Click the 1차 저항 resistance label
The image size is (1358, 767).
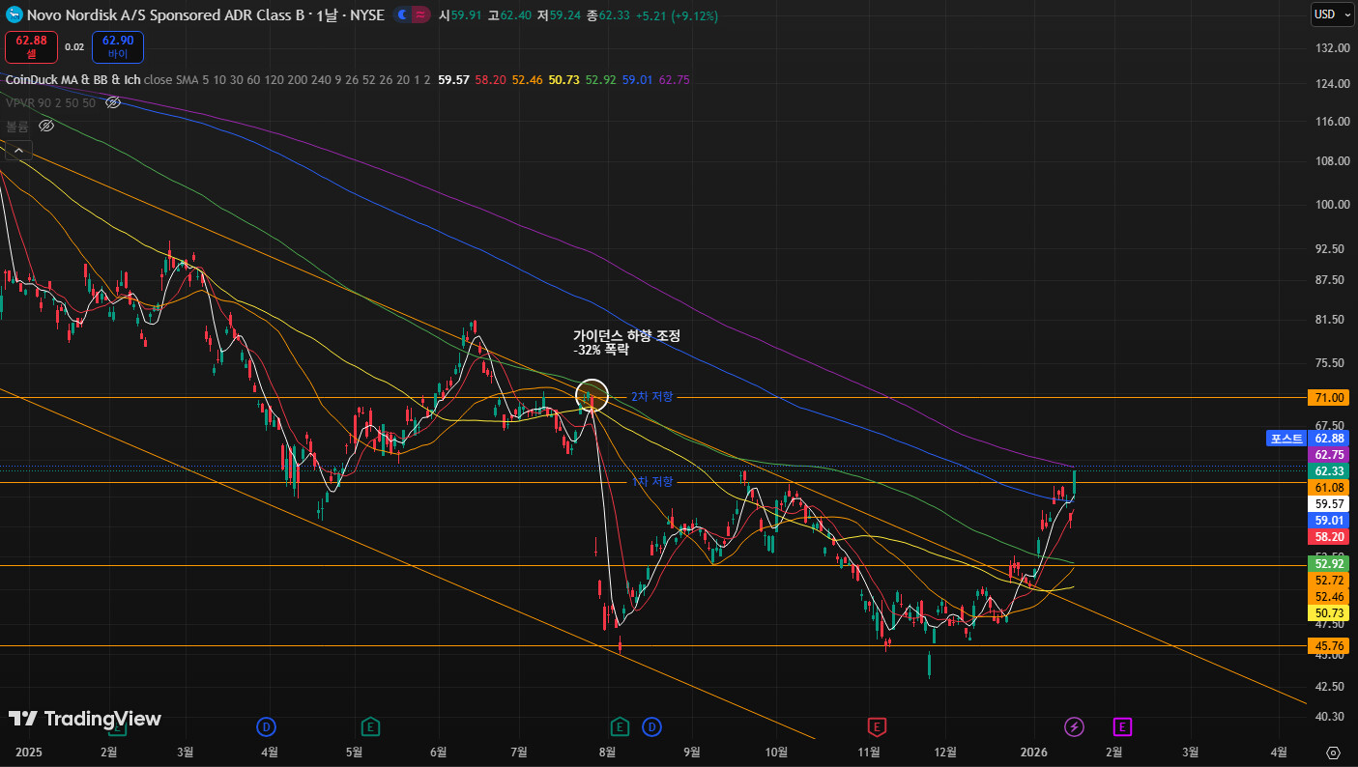652,482
